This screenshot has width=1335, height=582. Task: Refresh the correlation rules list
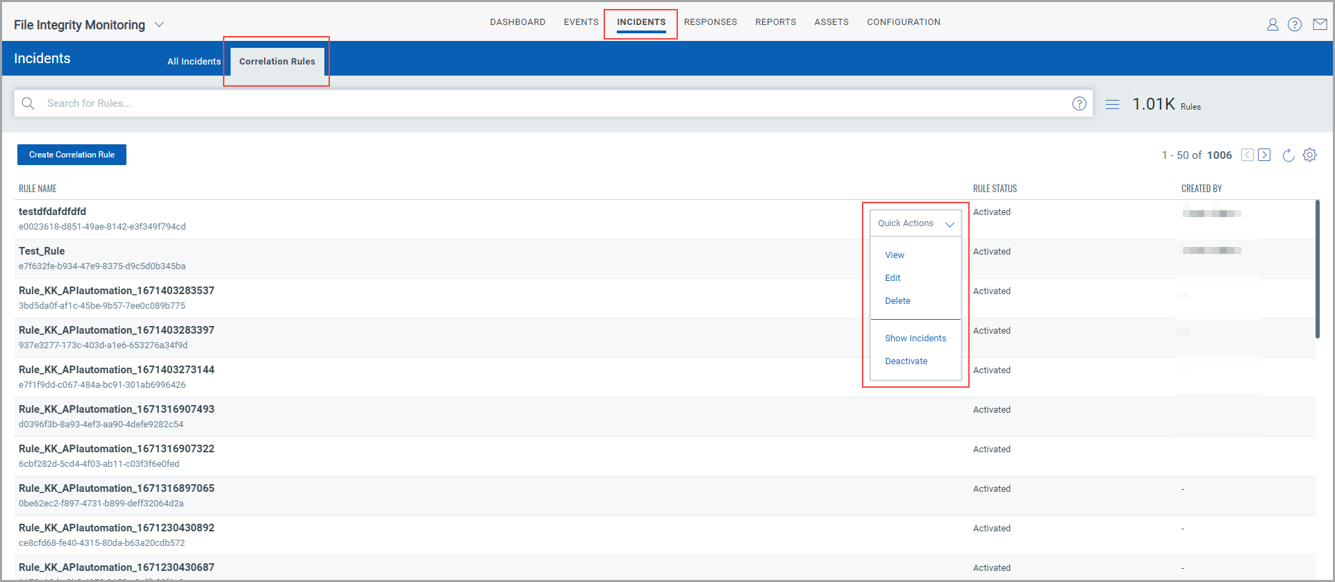(x=1288, y=155)
